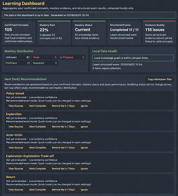Click the Actor-Critic recommendation title
Image resolution: width=178 pixels, height=196 pixels.
14,135
